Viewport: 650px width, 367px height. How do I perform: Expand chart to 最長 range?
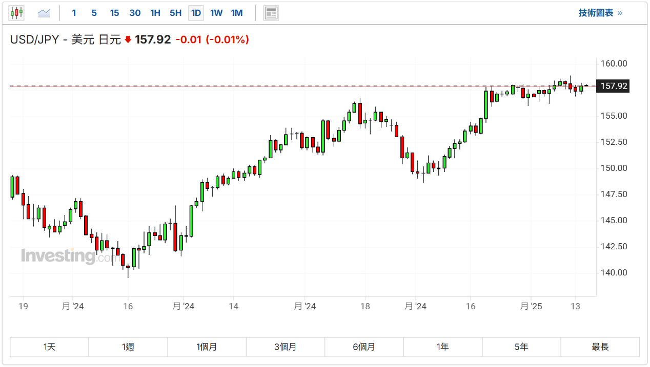(600, 347)
